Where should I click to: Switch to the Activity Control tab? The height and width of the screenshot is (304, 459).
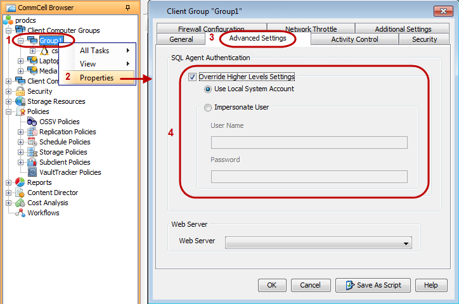coord(354,39)
